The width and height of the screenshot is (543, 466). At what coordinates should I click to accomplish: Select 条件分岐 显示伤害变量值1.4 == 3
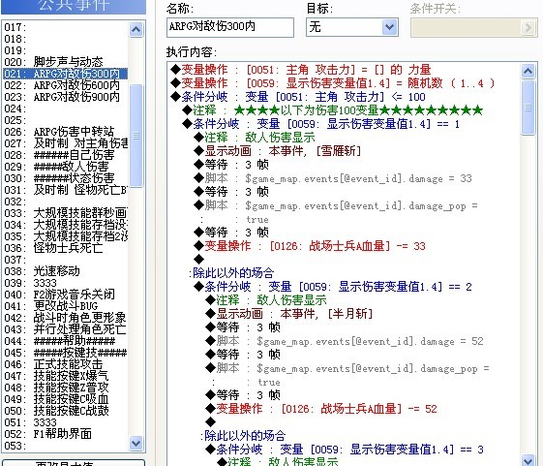tap(345, 450)
